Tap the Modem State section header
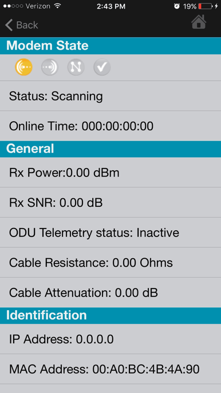This screenshot has width=221, height=393. tap(110, 46)
